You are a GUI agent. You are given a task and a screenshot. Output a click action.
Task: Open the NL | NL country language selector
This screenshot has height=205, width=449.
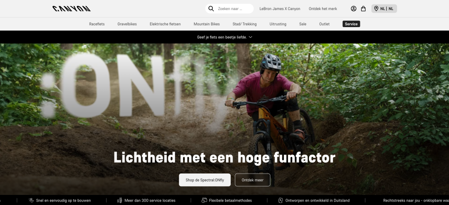coord(384,9)
